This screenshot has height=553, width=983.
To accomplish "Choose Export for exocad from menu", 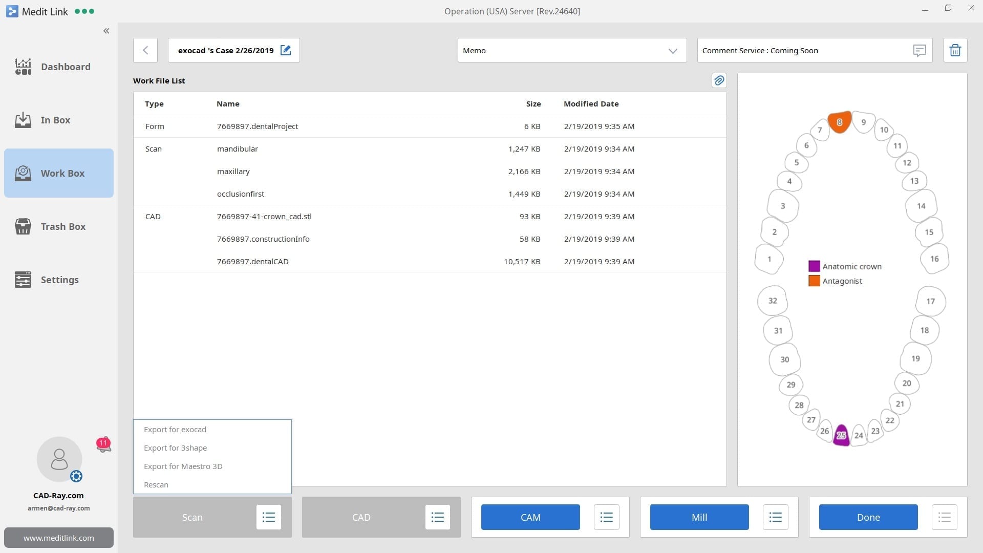I will click(175, 430).
